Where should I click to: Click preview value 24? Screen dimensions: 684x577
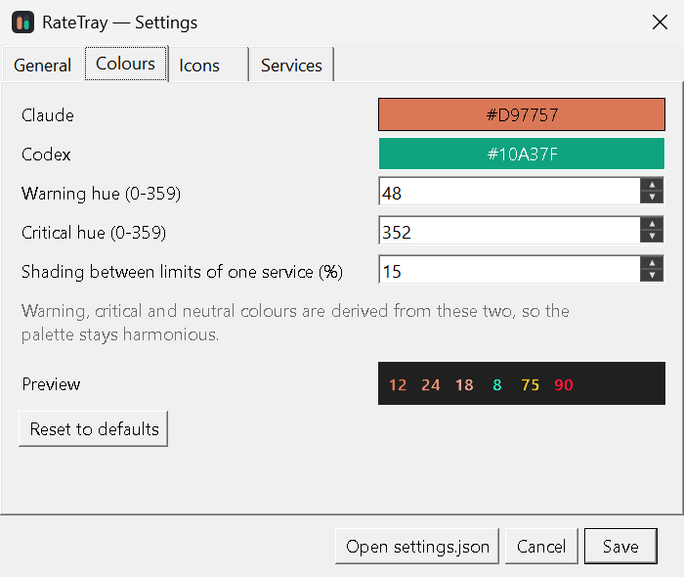pyautogui.click(x=431, y=385)
